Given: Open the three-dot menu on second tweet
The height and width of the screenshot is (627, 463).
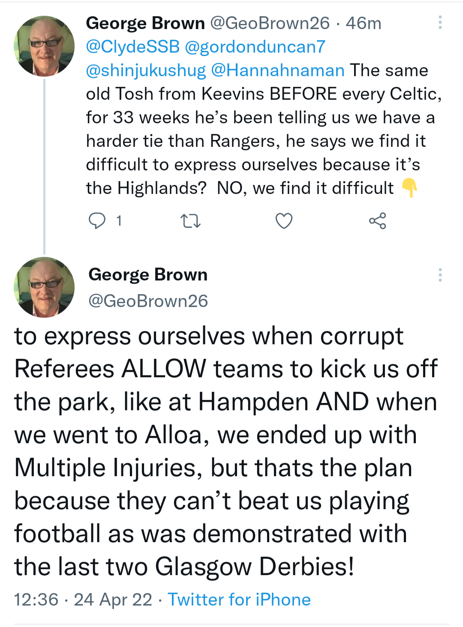Looking at the screenshot, I should [x=440, y=275].
